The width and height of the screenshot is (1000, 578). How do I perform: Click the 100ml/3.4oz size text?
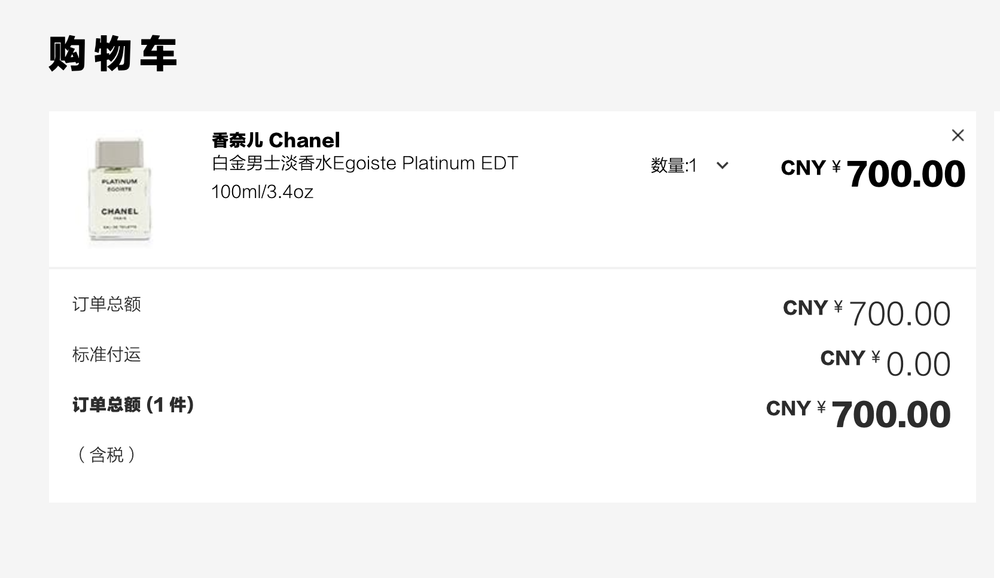tap(262, 191)
